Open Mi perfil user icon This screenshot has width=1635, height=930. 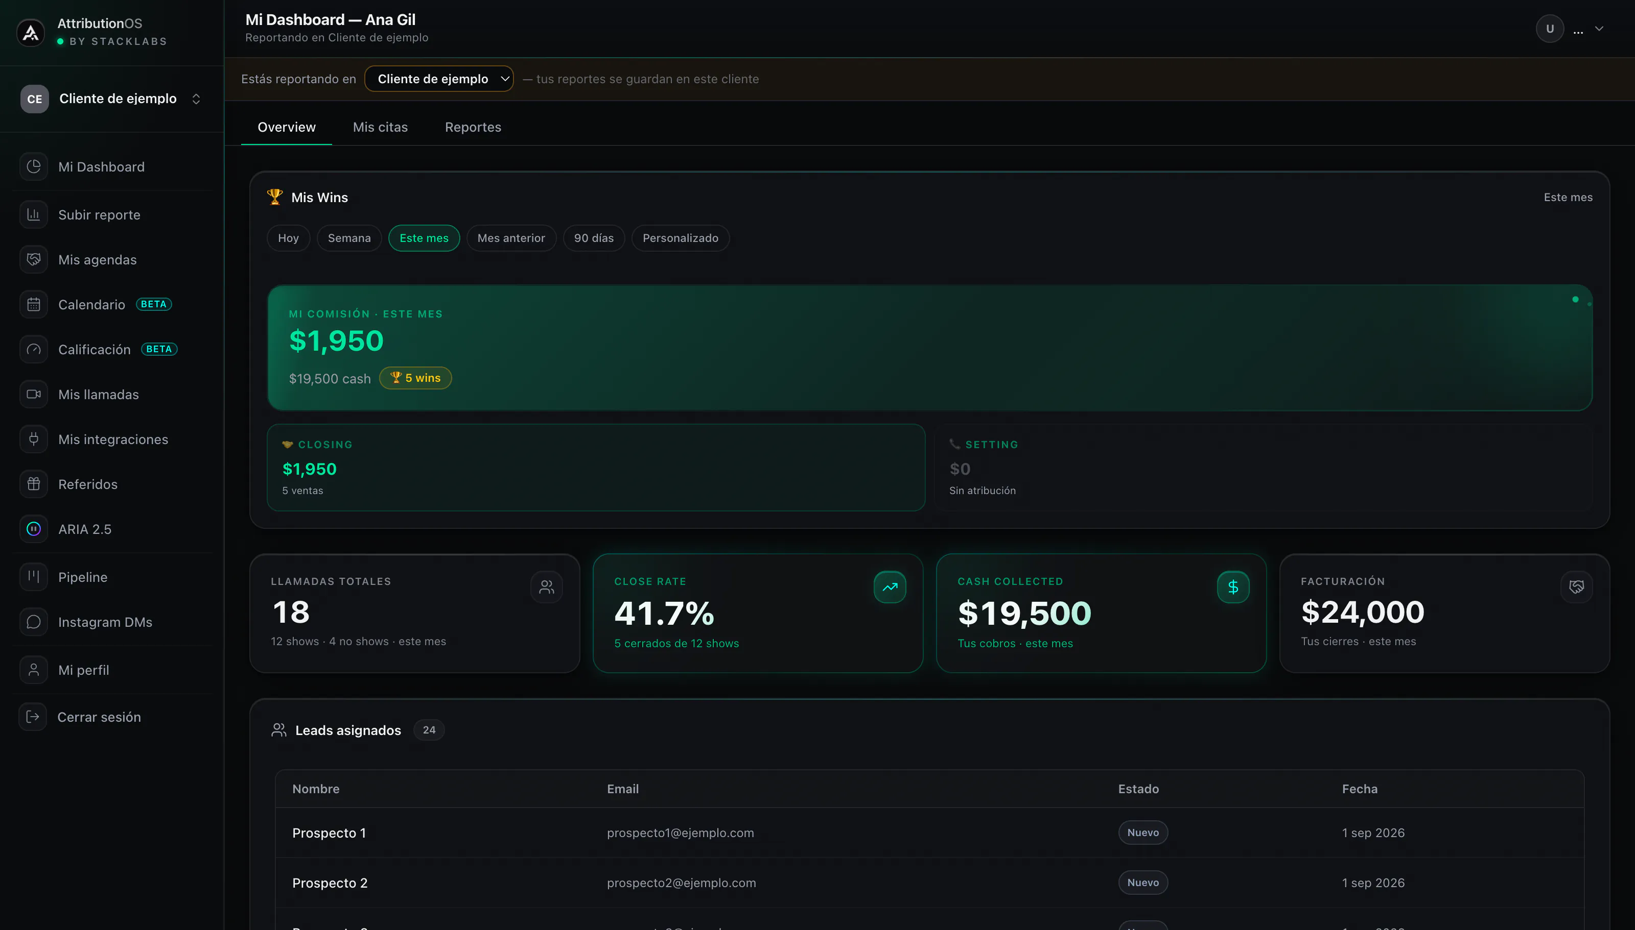[x=34, y=670]
